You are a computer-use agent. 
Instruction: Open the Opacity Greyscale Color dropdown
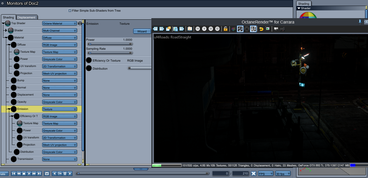point(60,102)
